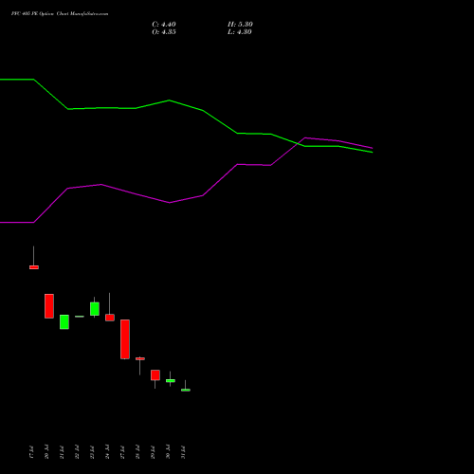Click the red candlestick for 29 Jul
Viewport: 474px width, 474px height.
pos(155,374)
